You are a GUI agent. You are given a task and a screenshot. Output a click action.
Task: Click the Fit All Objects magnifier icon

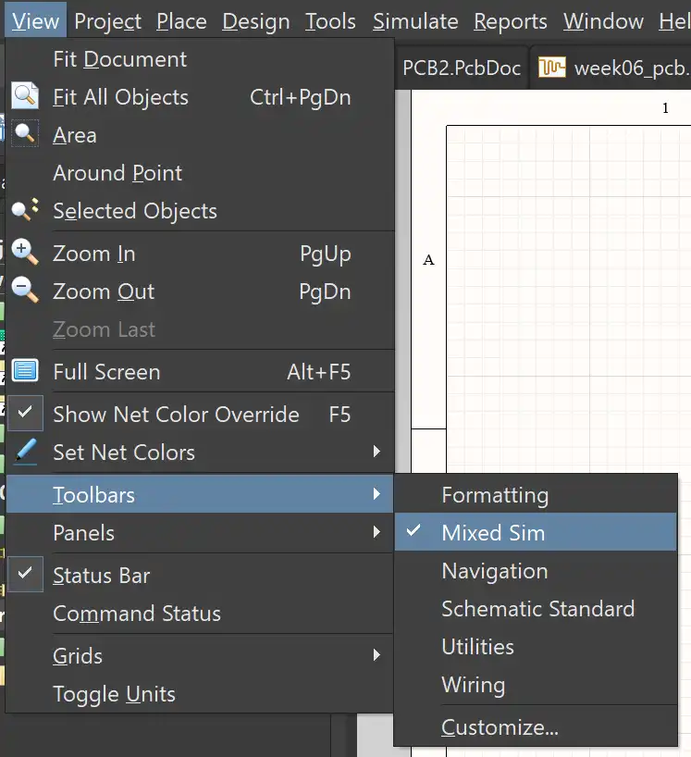coord(25,96)
